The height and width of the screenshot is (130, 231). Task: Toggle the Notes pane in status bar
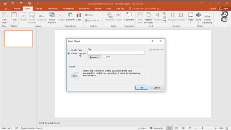click(142, 128)
